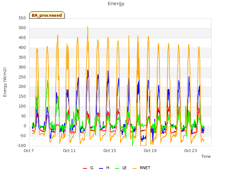
Task: Click the 450 y-axis tick label
Action: (22, 38)
